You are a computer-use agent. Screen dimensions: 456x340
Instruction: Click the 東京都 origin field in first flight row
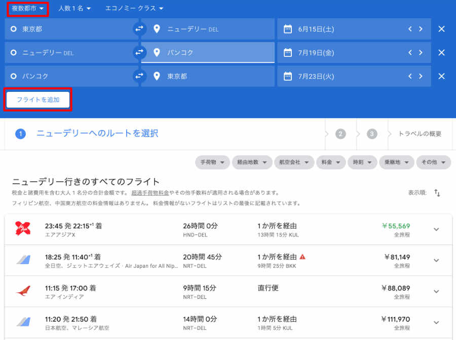71,29
